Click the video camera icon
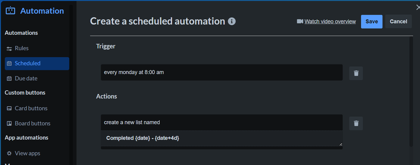The image size is (420, 165). 300,21
